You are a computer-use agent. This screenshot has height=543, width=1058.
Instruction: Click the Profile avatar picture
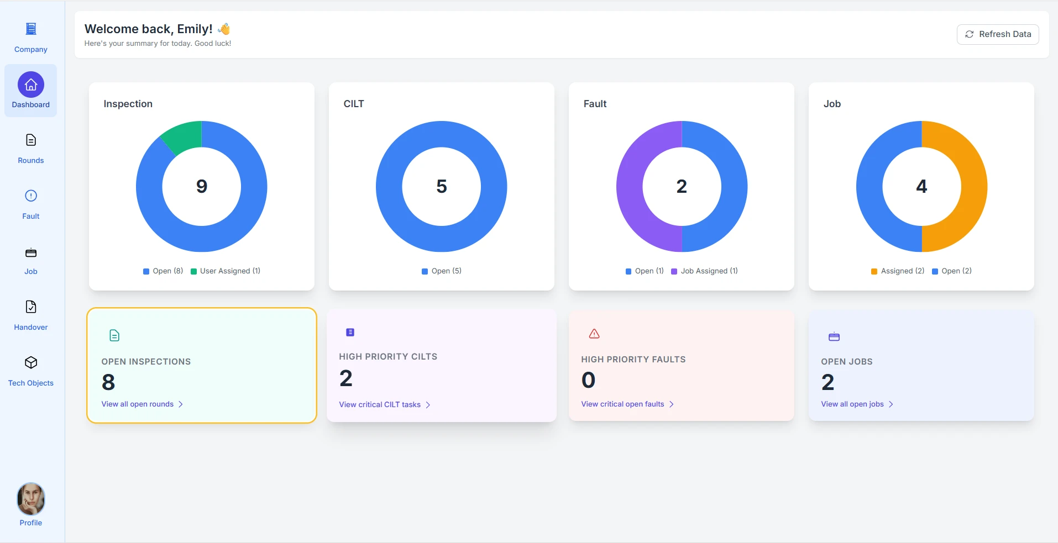coord(31,499)
